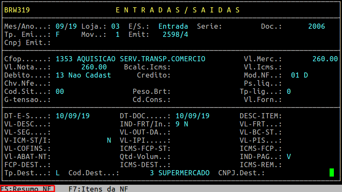Screen dimensions: 342x192
Task: Click the DT-DOC date field
Action: click(x=192, y=116)
